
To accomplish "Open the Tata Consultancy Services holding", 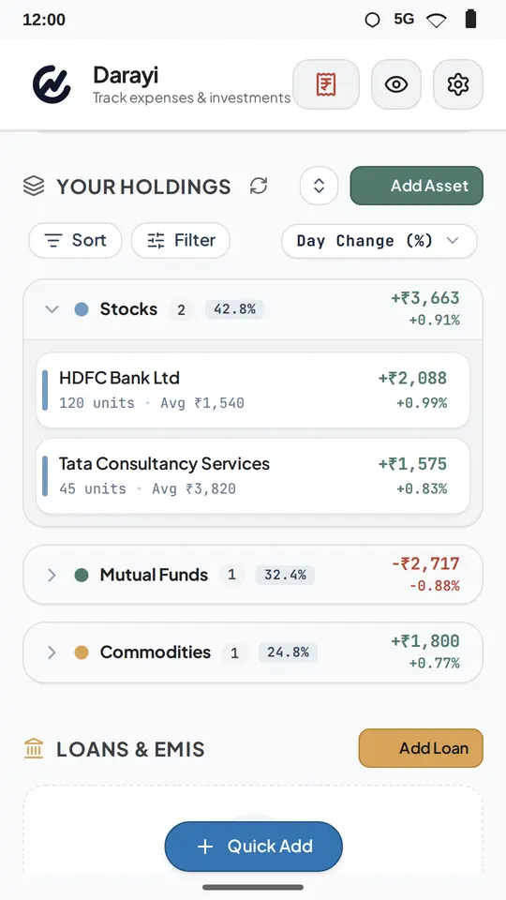I will point(253,476).
